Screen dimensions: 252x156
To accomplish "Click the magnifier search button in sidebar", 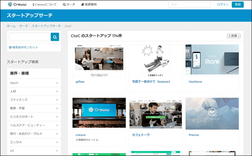I will 55,37.
